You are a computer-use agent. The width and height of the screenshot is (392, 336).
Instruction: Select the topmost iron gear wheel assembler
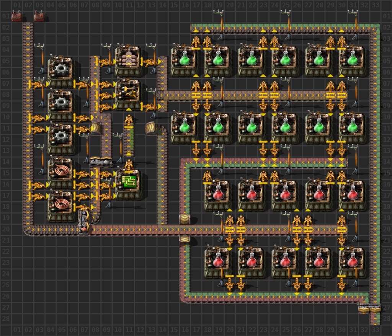tap(61, 72)
